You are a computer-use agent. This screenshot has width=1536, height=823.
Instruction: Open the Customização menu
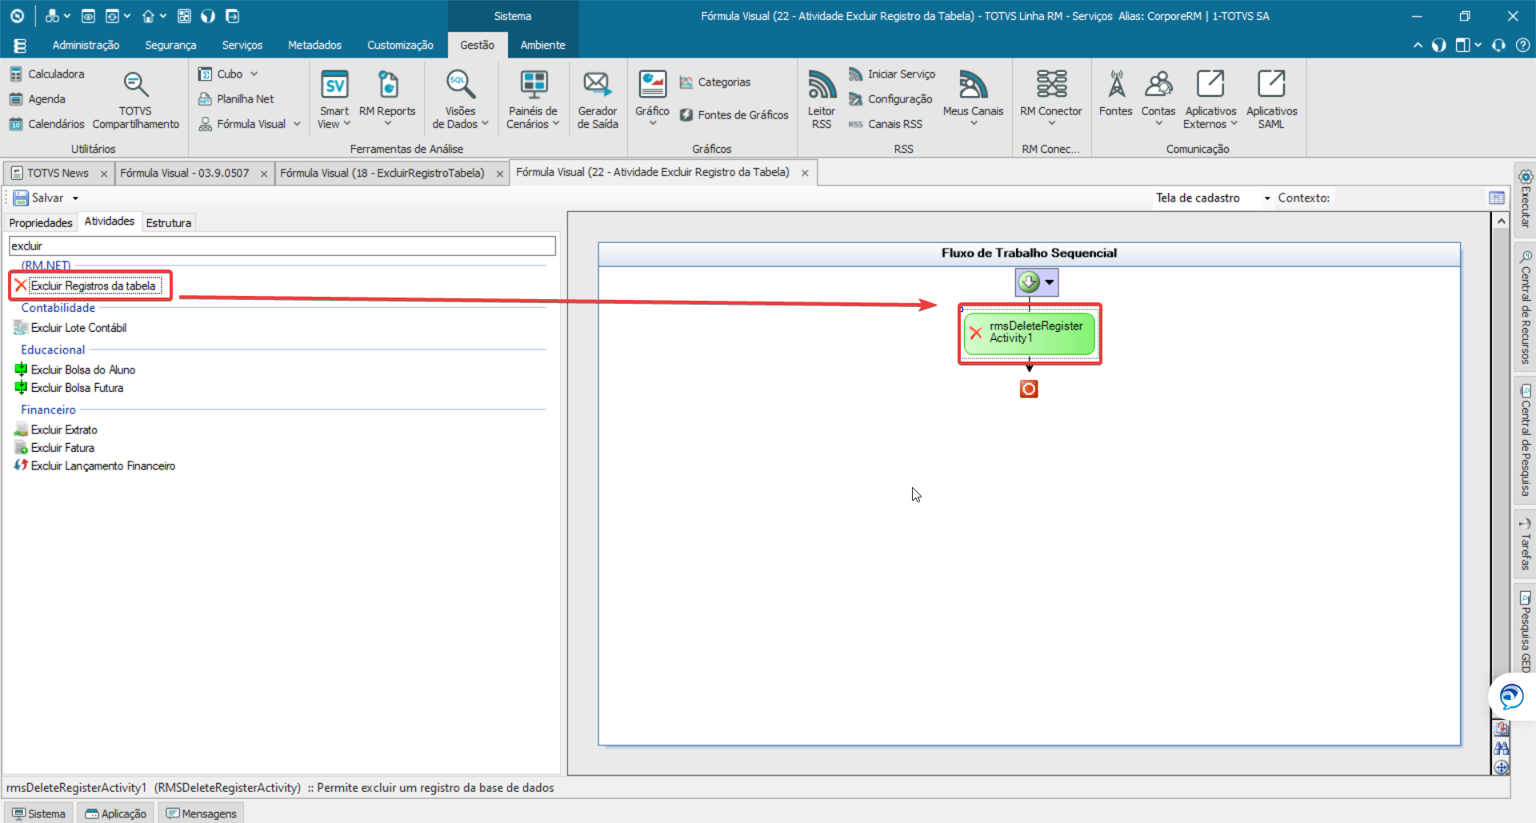[400, 45]
